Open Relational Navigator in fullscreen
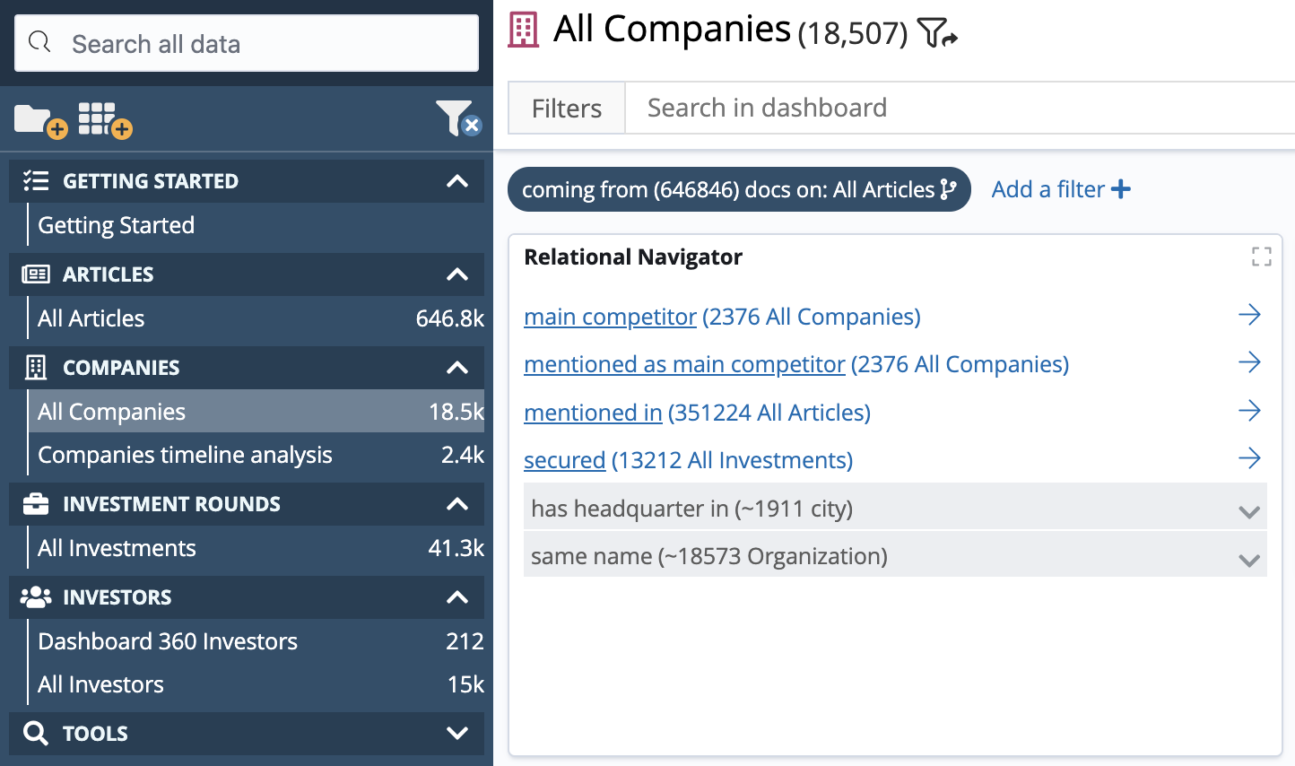The height and width of the screenshot is (766, 1295). (1262, 257)
